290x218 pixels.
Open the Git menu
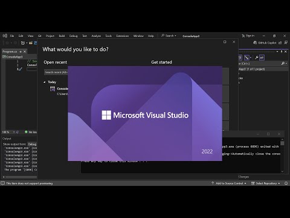coord(40,36)
